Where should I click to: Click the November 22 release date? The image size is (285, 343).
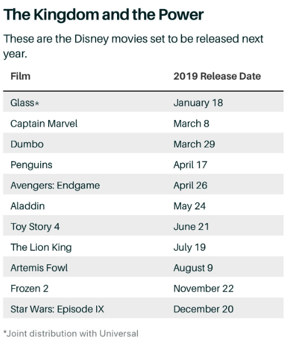pyautogui.click(x=204, y=289)
